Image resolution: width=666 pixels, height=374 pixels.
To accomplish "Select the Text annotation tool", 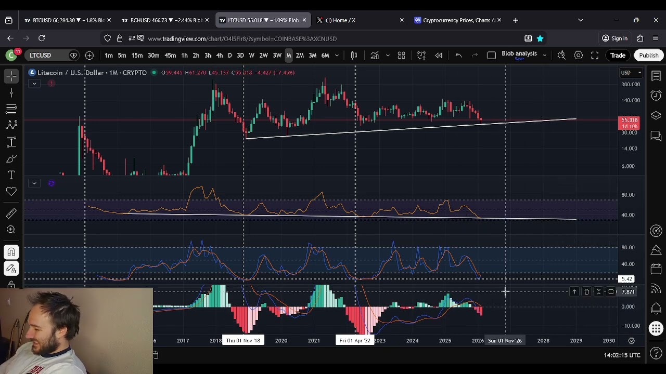I will click(11, 175).
